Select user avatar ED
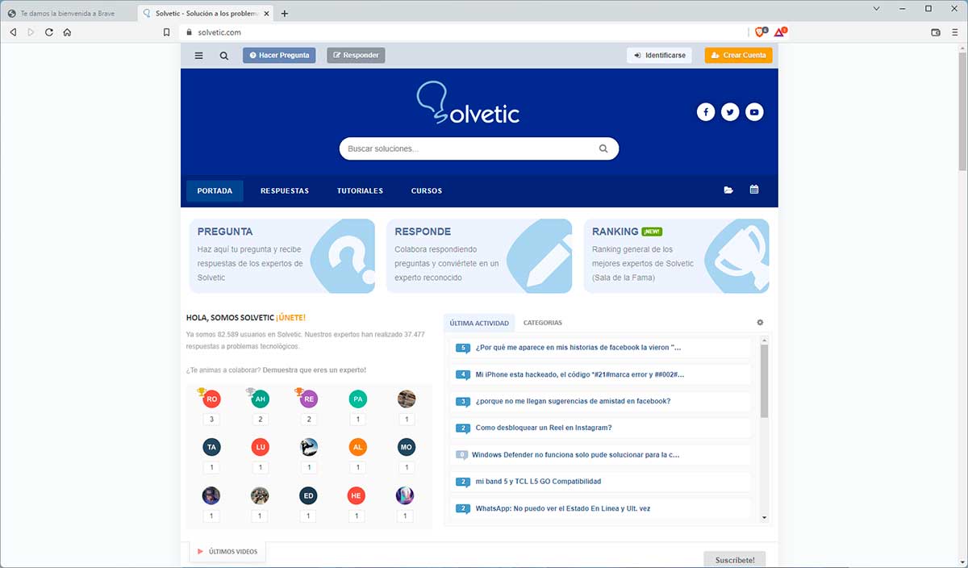968x568 pixels. click(x=308, y=495)
